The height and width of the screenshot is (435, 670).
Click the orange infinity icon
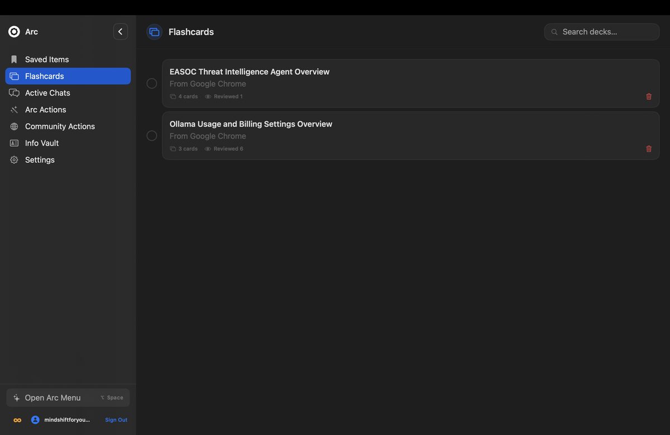point(17,420)
